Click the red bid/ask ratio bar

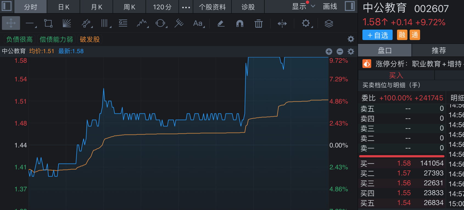[402, 156]
